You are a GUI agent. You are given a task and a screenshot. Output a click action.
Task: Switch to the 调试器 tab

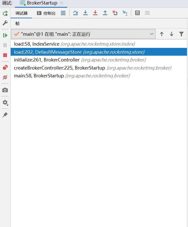[21, 13]
